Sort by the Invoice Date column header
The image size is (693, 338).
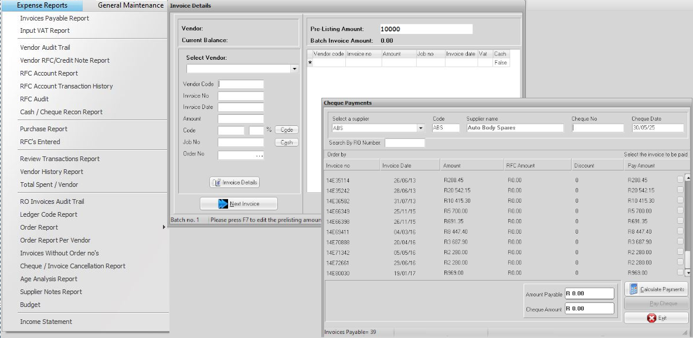(410, 166)
